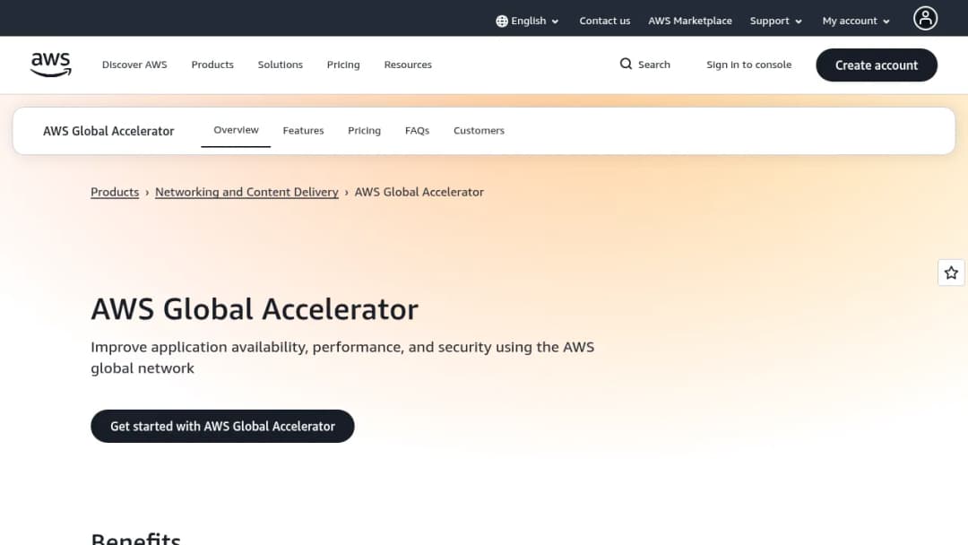Click the globe language icon
The height and width of the screenshot is (545, 968).
[502, 21]
